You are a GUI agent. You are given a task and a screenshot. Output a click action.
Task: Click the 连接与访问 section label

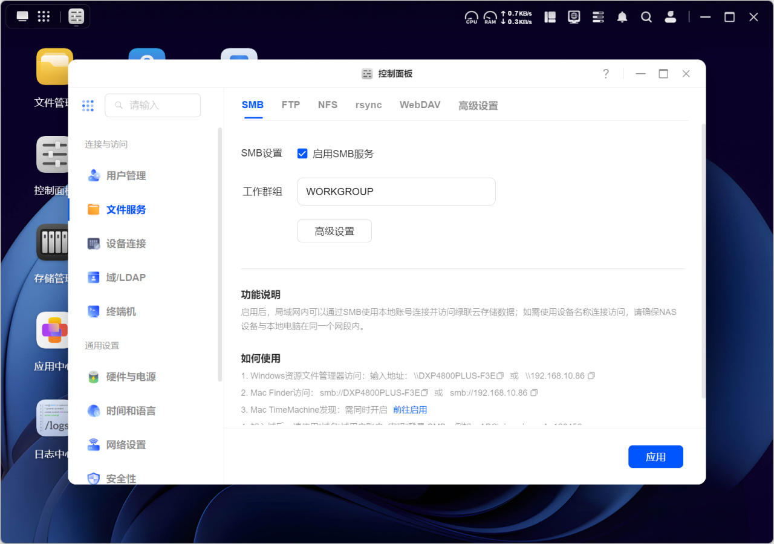[x=106, y=144]
